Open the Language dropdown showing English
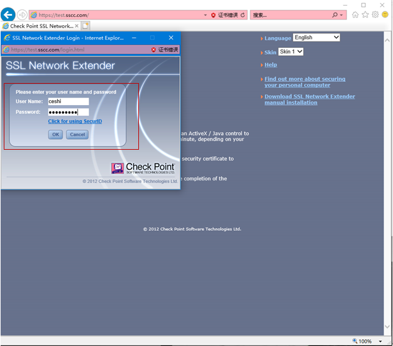This screenshot has height=346, width=393. 316,37
